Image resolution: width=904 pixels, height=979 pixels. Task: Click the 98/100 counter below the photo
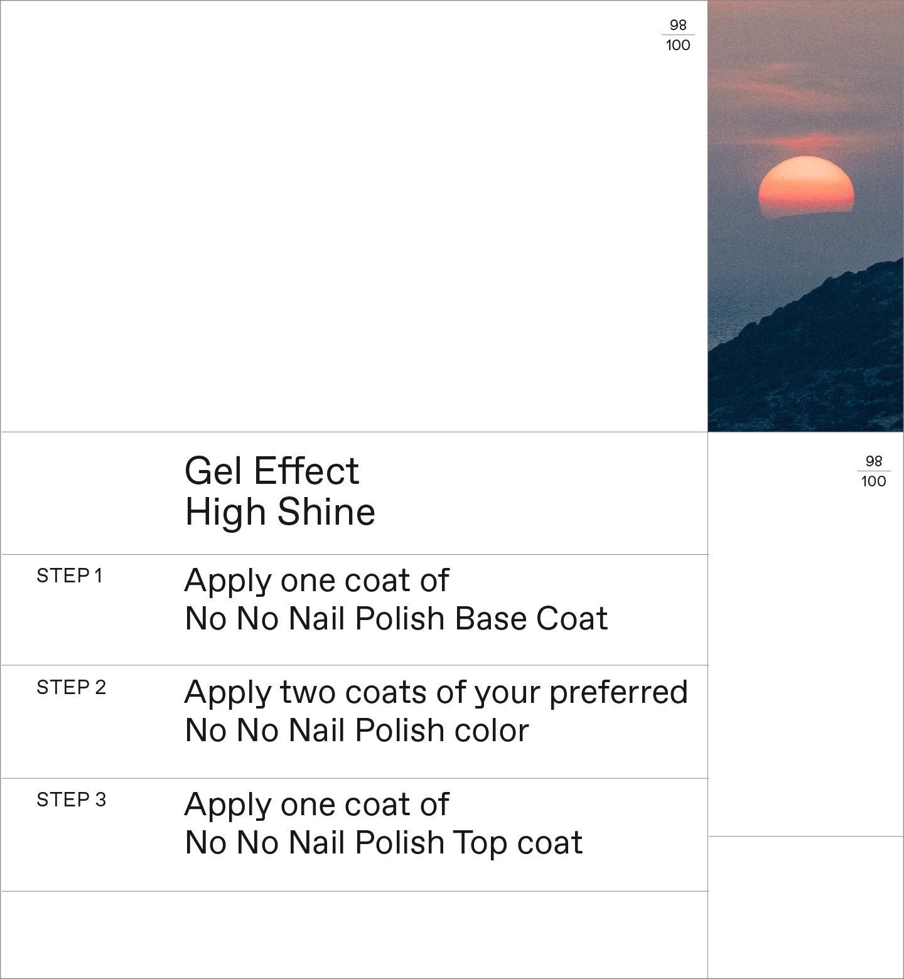(873, 471)
